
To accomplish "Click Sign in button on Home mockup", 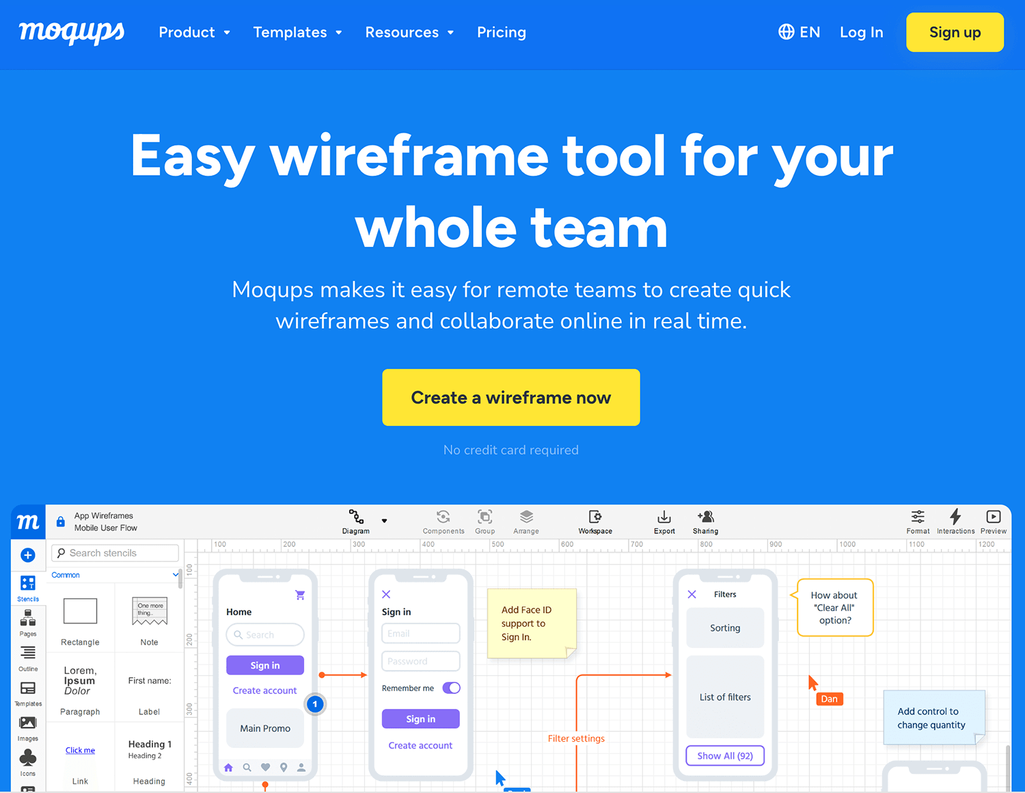I will [x=265, y=665].
